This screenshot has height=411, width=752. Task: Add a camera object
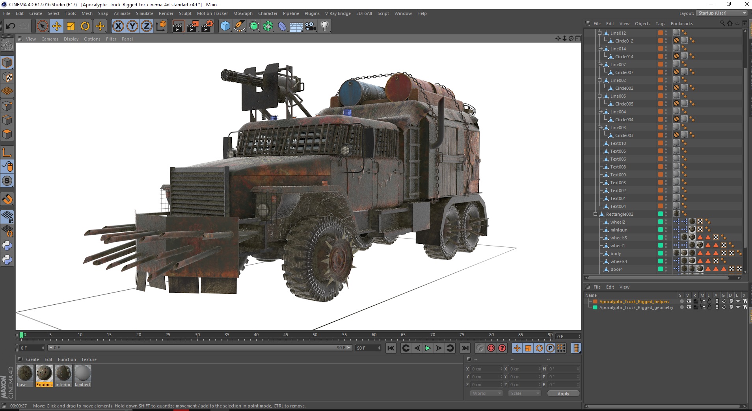[x=311, y=26]
